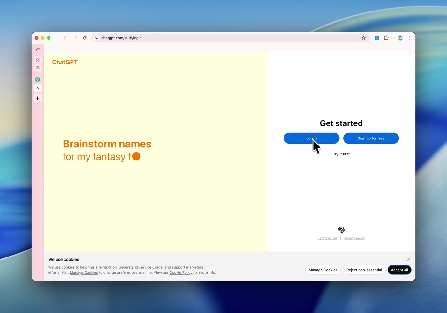Viewport: 447px width, 313px height.
Task: Bookmark this page with star icon
Action: pyautogui.click(x=363, y=38)
